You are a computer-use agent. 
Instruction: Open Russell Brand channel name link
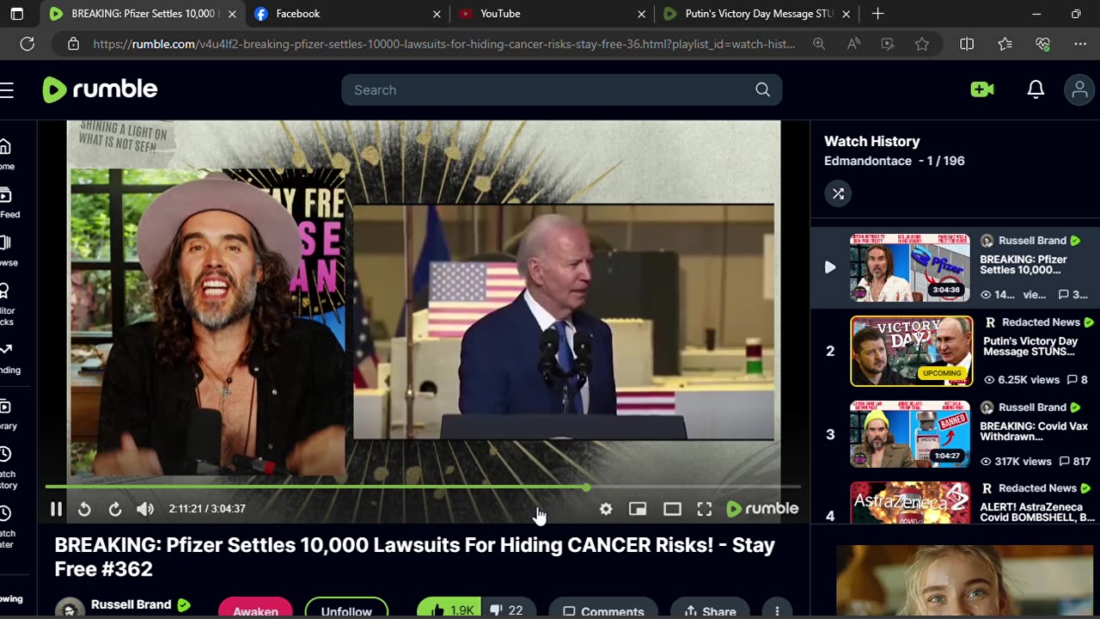click(131, 604)
